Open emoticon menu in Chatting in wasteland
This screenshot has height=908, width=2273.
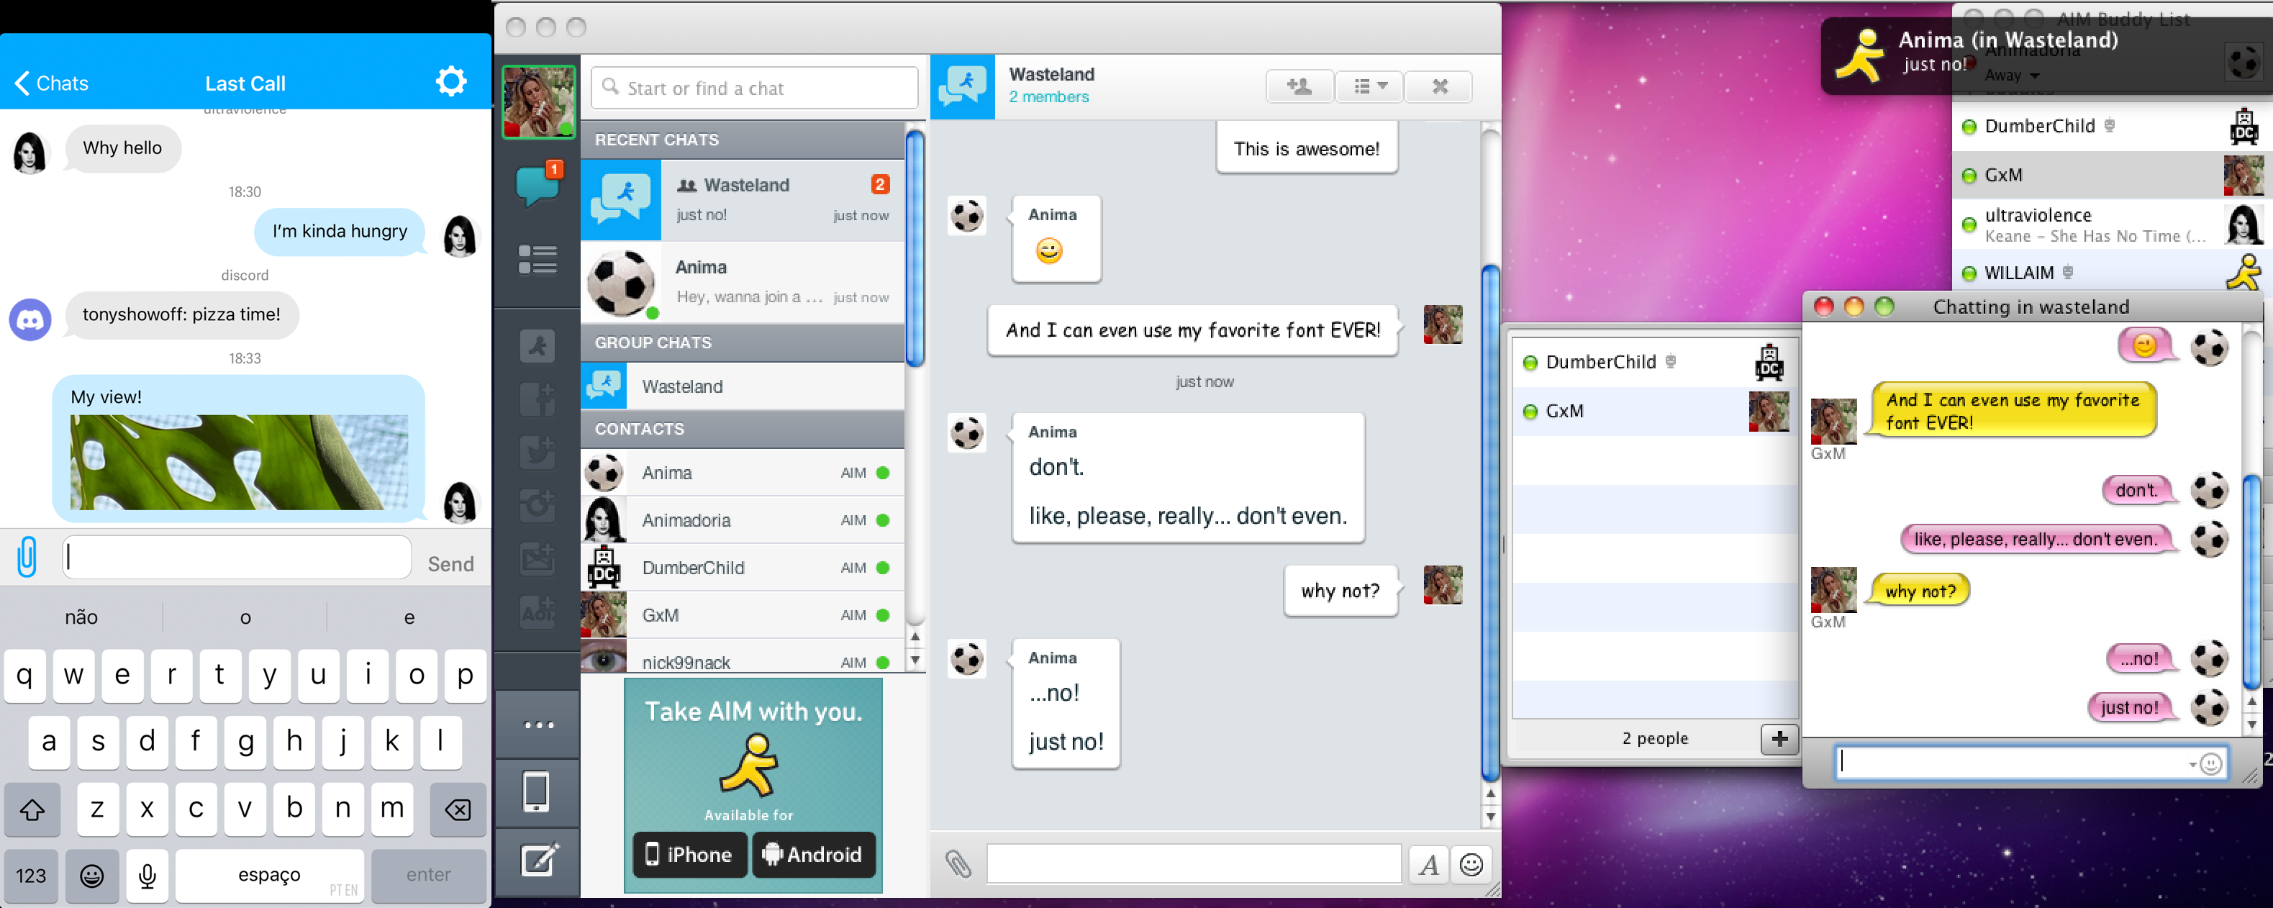pos(2210,763)
